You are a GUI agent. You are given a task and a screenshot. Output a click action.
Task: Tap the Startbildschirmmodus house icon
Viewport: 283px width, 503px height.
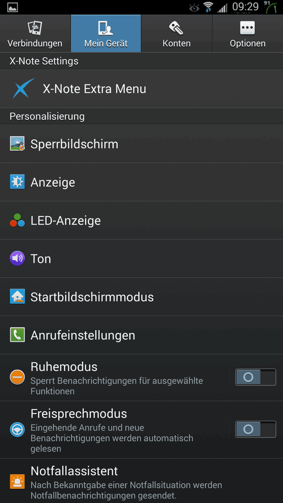17,297
